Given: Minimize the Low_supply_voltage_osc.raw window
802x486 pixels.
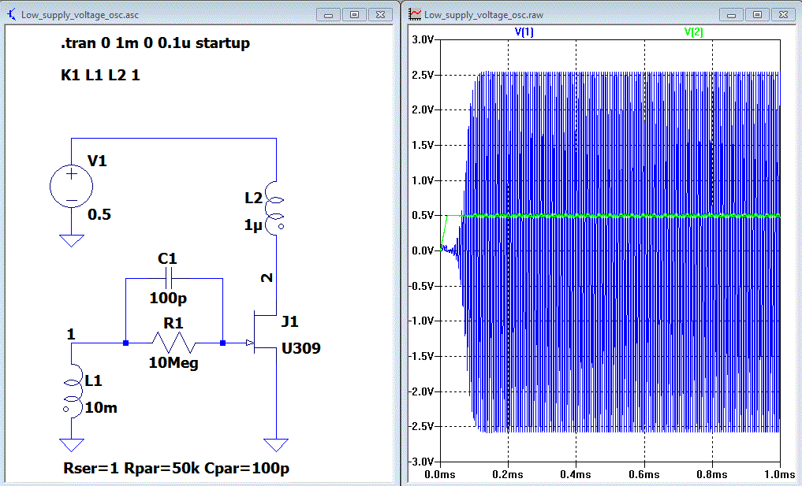Looking at the screenshot, I should pyautogui.click(x=732, y=15).
